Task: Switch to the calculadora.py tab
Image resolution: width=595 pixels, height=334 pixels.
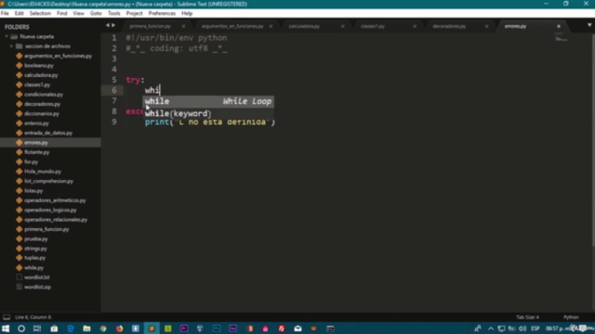Action: 304,26
